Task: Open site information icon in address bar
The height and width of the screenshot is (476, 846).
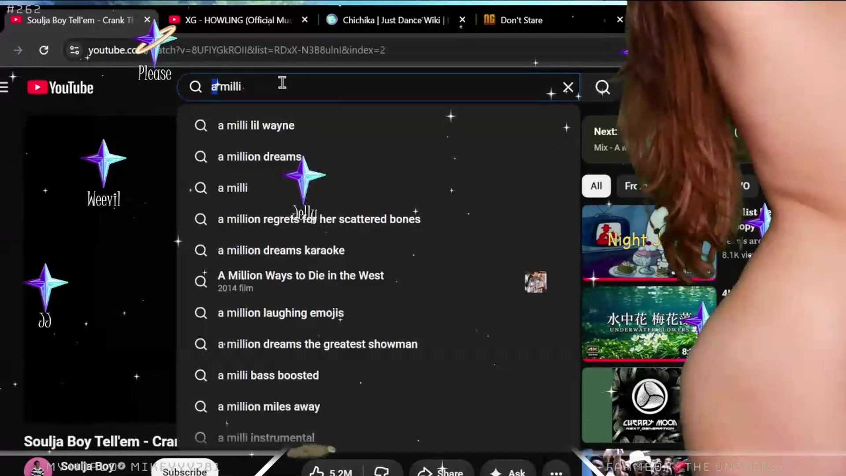Action: point(74,50)
